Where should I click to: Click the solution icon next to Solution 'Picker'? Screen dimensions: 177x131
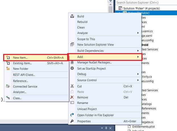[120, 8]
